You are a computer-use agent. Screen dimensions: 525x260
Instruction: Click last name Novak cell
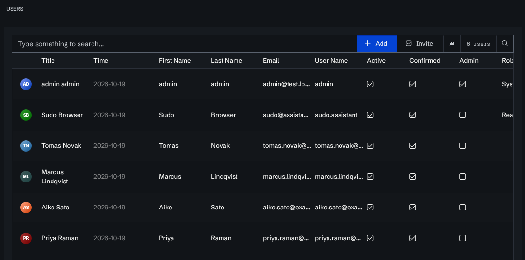point(220,145)
